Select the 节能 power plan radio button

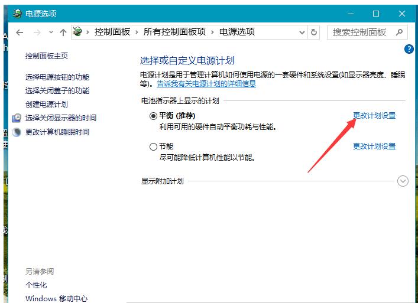tap(154, 146)
